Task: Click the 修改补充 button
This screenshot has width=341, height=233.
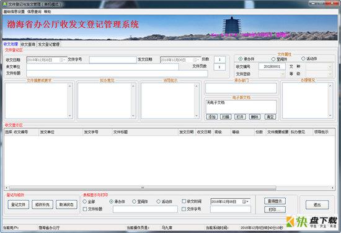Action: tap(42, 204)
